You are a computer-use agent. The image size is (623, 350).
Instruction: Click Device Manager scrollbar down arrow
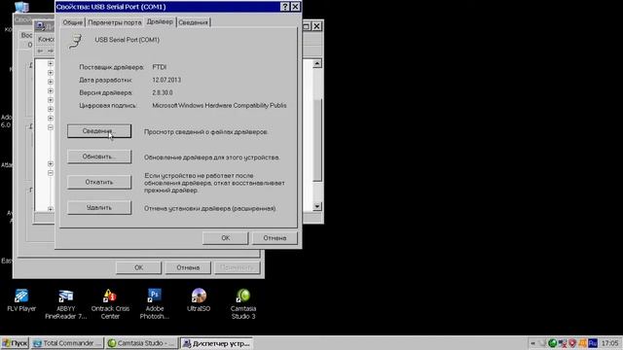[317, 206]
